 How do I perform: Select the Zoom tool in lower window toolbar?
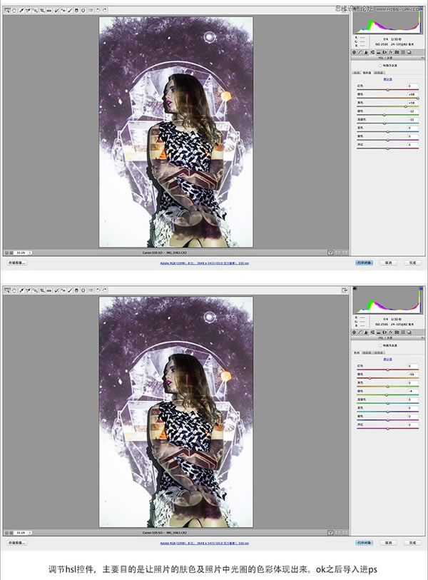7,290
